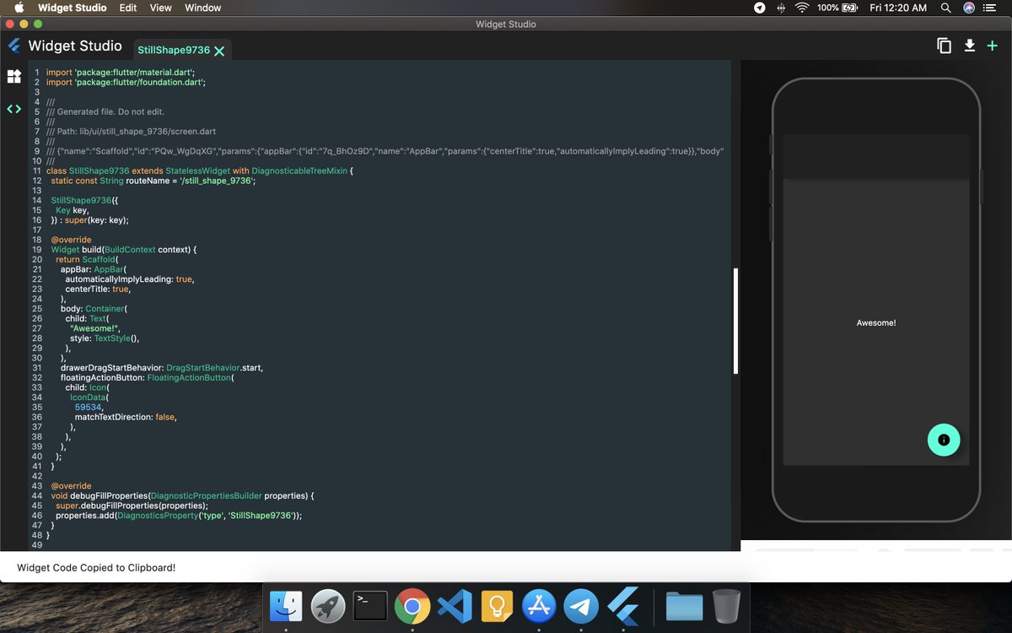
Task: Open Launchpad from the Dock
Action: pyautogui.click(x=328, y=606)
